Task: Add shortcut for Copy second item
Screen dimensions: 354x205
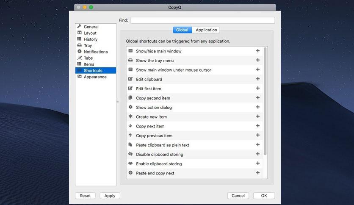Action: pos(257,97)
